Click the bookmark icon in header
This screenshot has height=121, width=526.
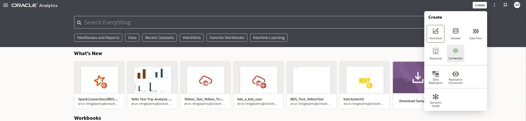pos(506,5)
